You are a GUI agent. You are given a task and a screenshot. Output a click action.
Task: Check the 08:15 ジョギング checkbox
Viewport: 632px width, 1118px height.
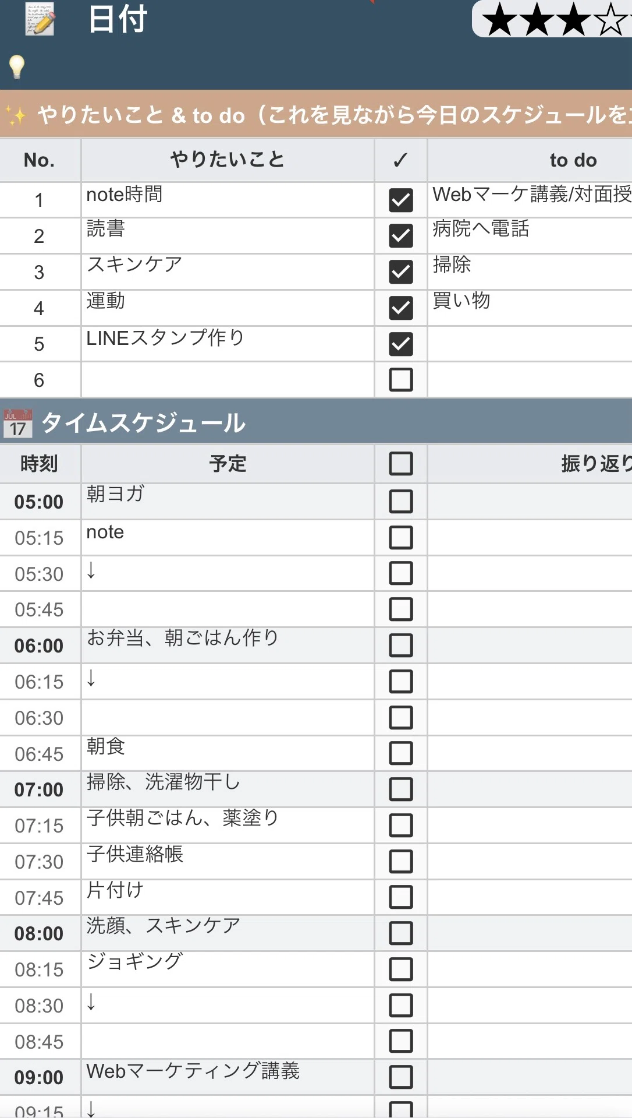point(401,969)
